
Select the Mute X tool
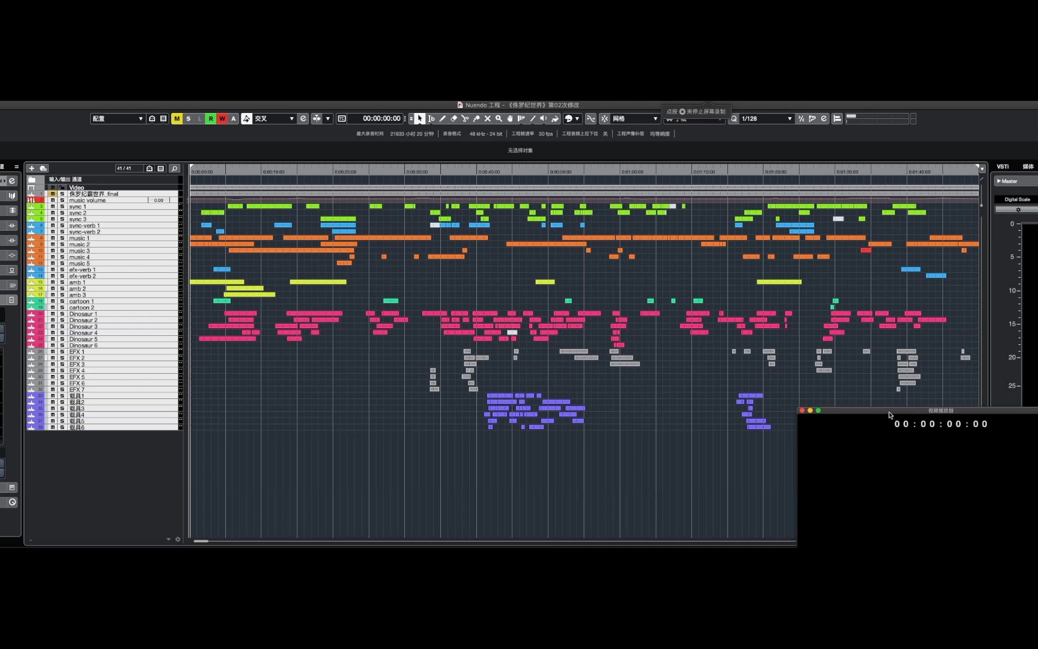point(488,119)
